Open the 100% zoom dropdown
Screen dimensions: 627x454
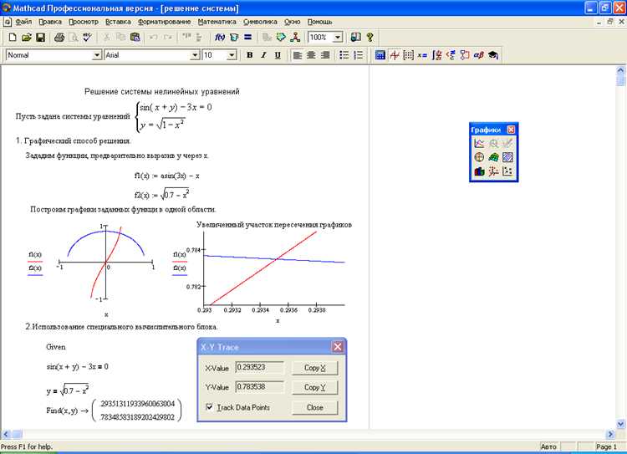pyautogui.click(x=338, y=38)
